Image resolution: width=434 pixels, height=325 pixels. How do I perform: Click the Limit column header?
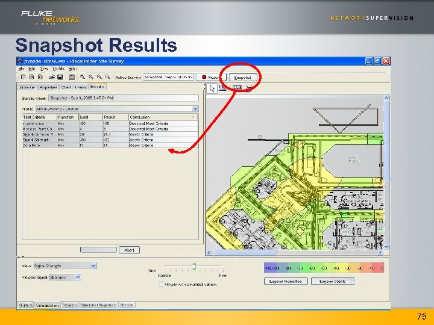point(91,117)
